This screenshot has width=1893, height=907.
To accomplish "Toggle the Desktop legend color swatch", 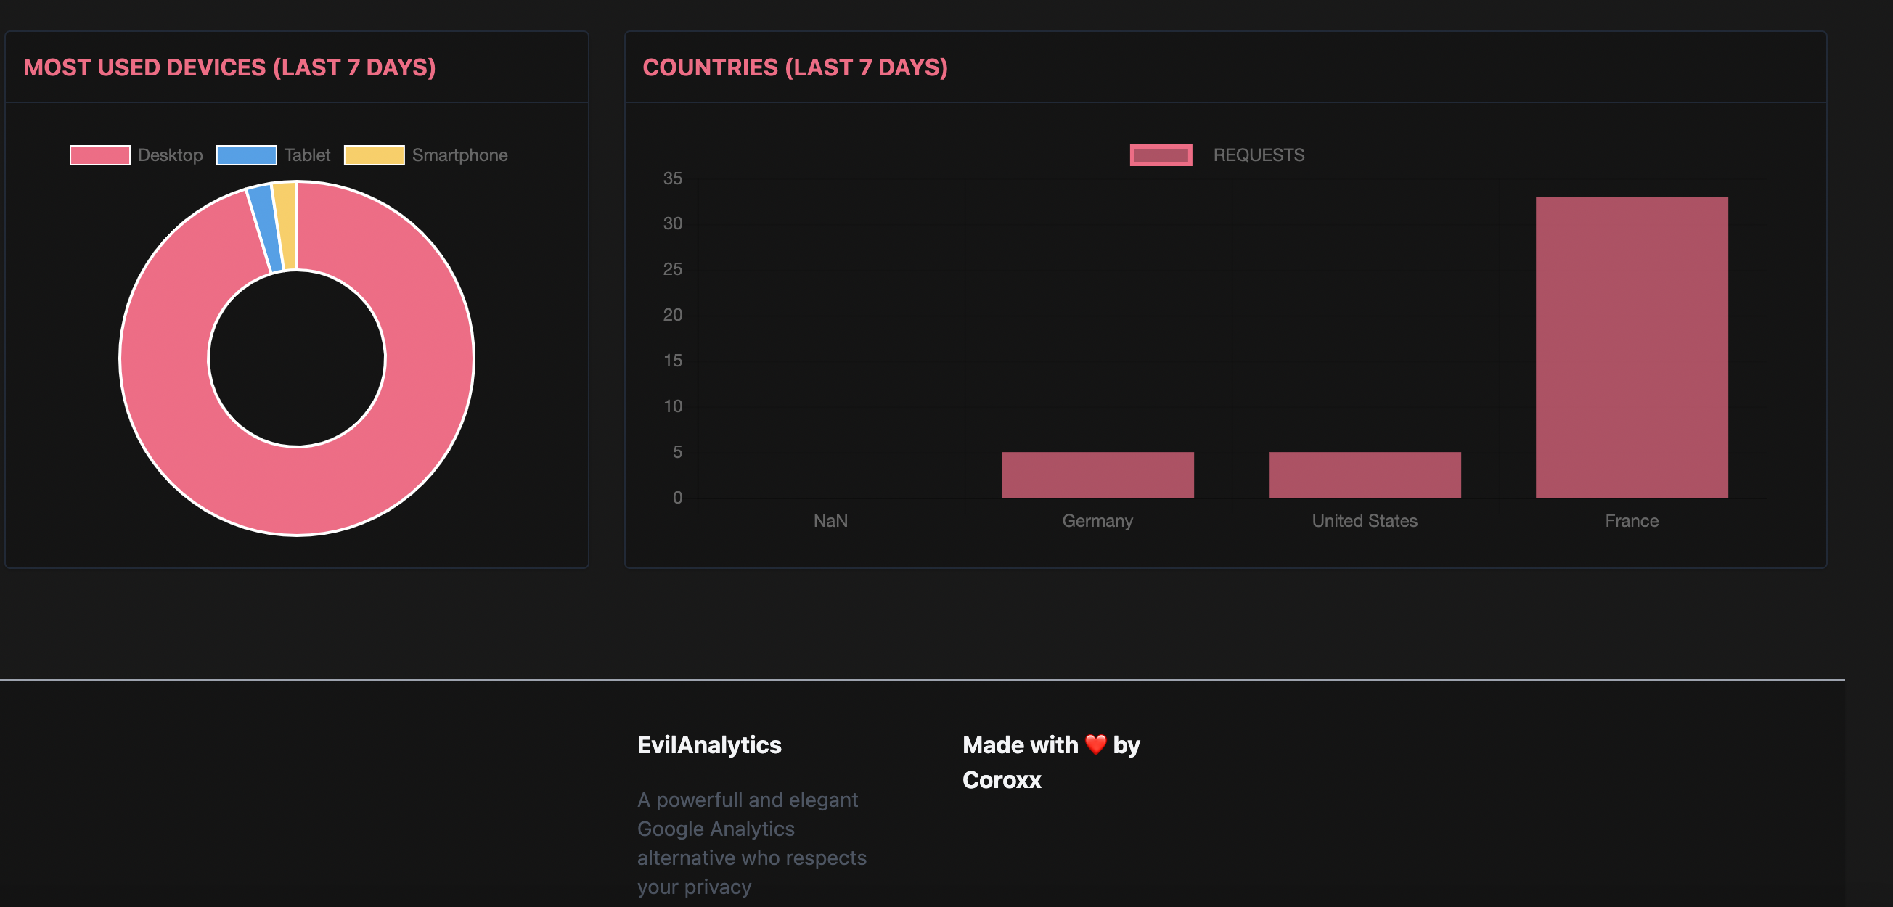I will 100,155.
